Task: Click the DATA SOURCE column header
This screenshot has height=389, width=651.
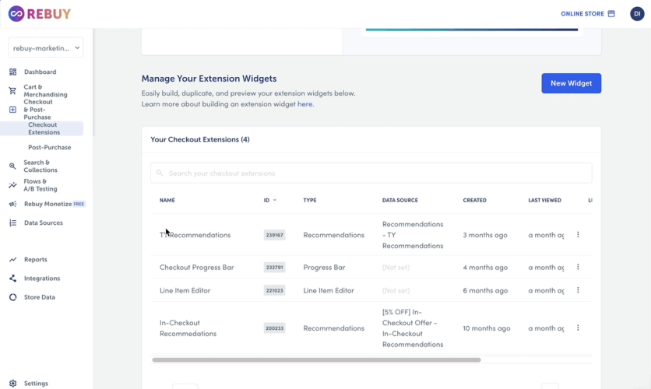Action: (399, 200)
